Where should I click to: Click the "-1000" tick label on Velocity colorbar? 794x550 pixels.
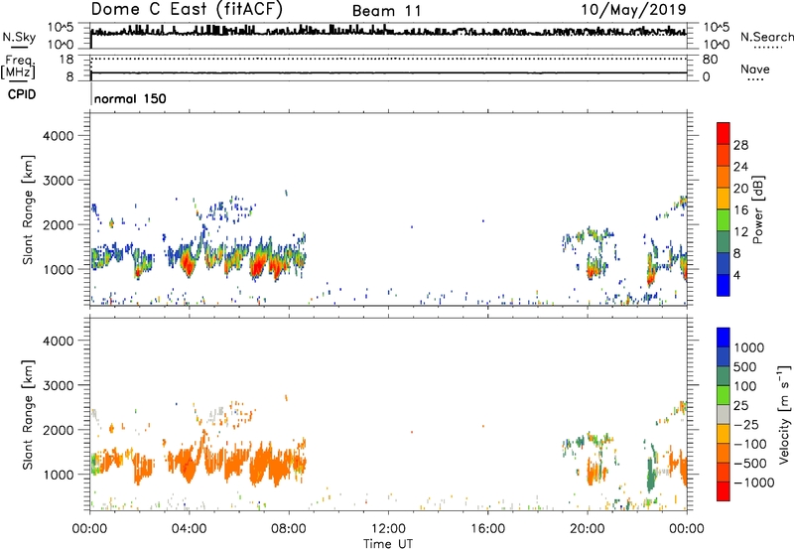[x=753, y=482]
